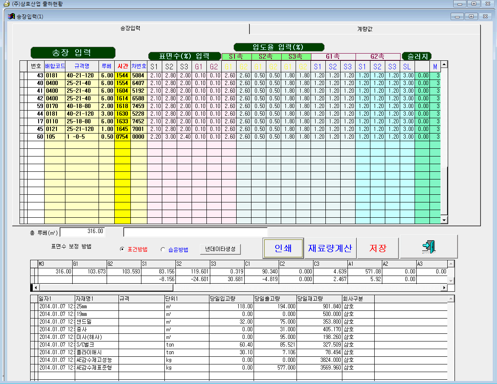Click the 규격명 cell 25-18-80
Viewport: 497px width, 384px height.
click(82, 121)
